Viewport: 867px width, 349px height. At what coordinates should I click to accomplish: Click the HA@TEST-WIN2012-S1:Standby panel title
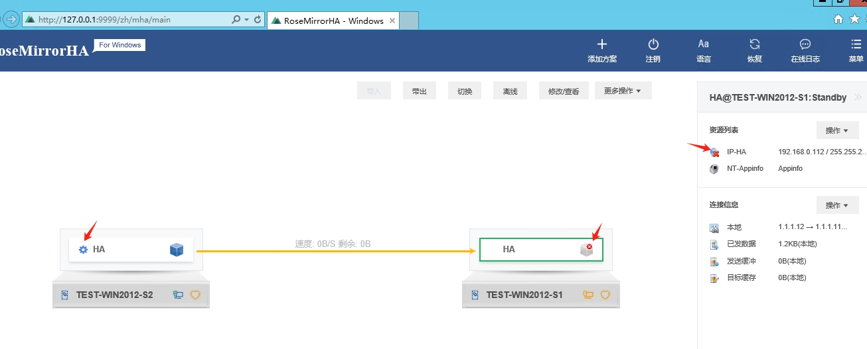click(778, 97)
